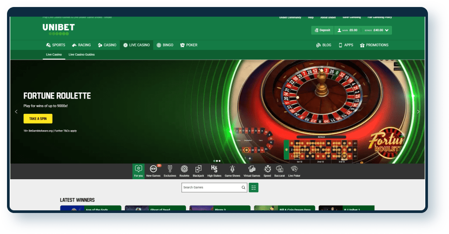The height and width of the screenshot is (234, 449).
Task: Open the High Stakes category
Action: (214, 171)
